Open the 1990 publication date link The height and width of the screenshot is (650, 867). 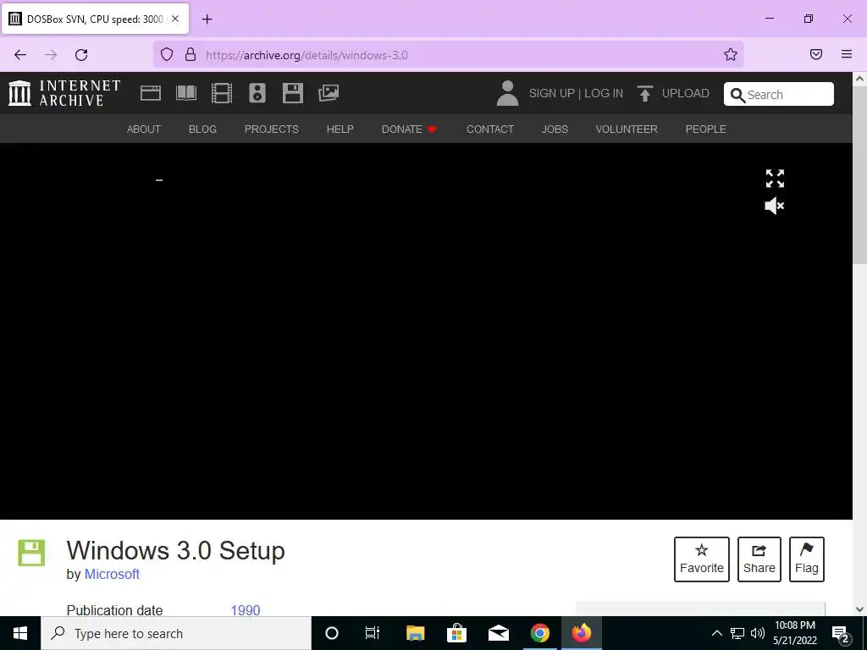(x=245, y=610)
